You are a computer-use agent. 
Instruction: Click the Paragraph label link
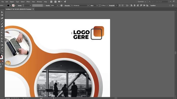point(112,5)
